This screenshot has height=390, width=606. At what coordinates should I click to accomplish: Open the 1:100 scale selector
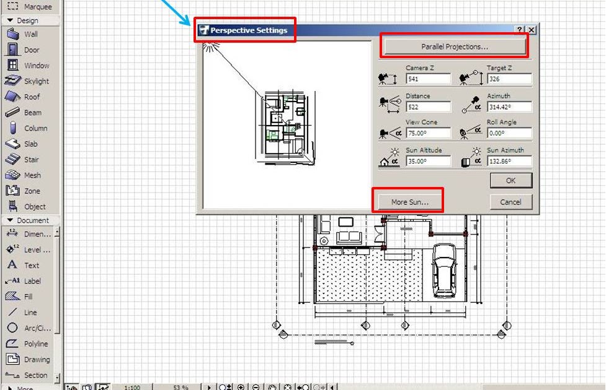pos(132,387)
